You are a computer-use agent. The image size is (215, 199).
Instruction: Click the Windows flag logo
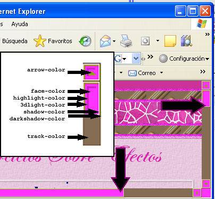(x=202, y=24)
